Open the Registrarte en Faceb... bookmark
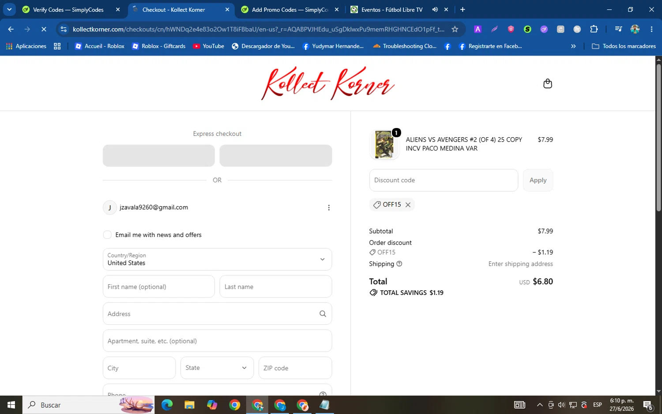This screenshot has width=662, height=414. click(490, 46)
